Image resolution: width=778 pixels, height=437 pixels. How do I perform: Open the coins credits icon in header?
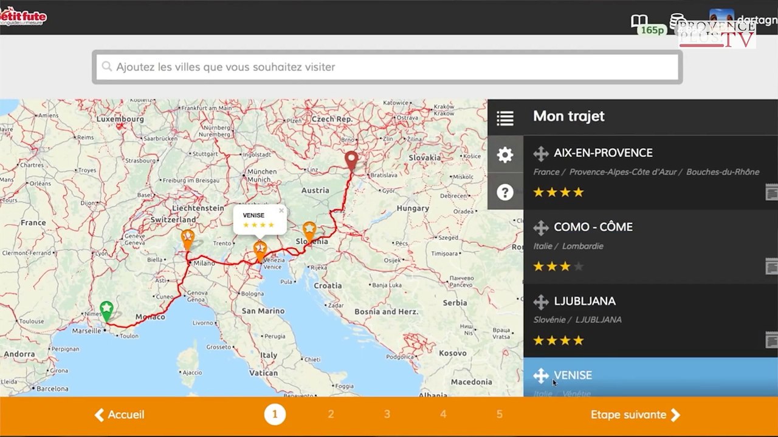tap(677, 21)
